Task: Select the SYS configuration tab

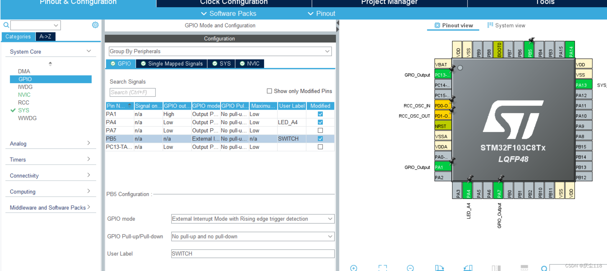Action: point(221,63)
